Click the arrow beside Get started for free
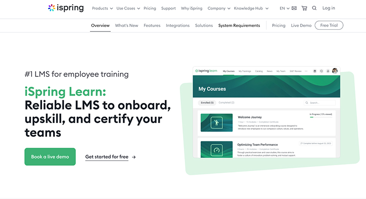 134,157
